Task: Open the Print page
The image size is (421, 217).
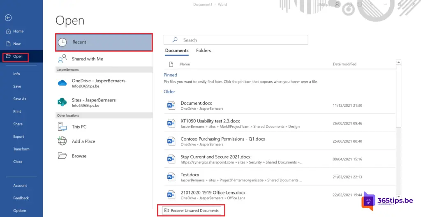Action: 17,111
